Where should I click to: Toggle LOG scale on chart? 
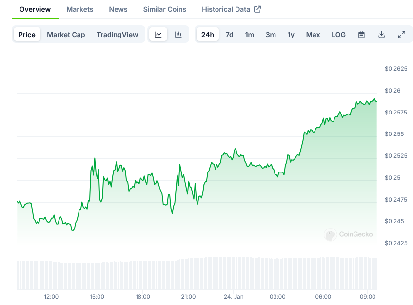(x=338, y=35)
